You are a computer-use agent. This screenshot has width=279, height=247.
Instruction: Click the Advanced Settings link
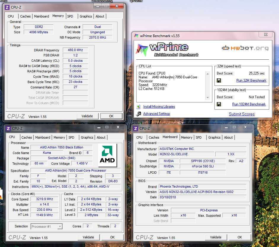click(157, 114)
